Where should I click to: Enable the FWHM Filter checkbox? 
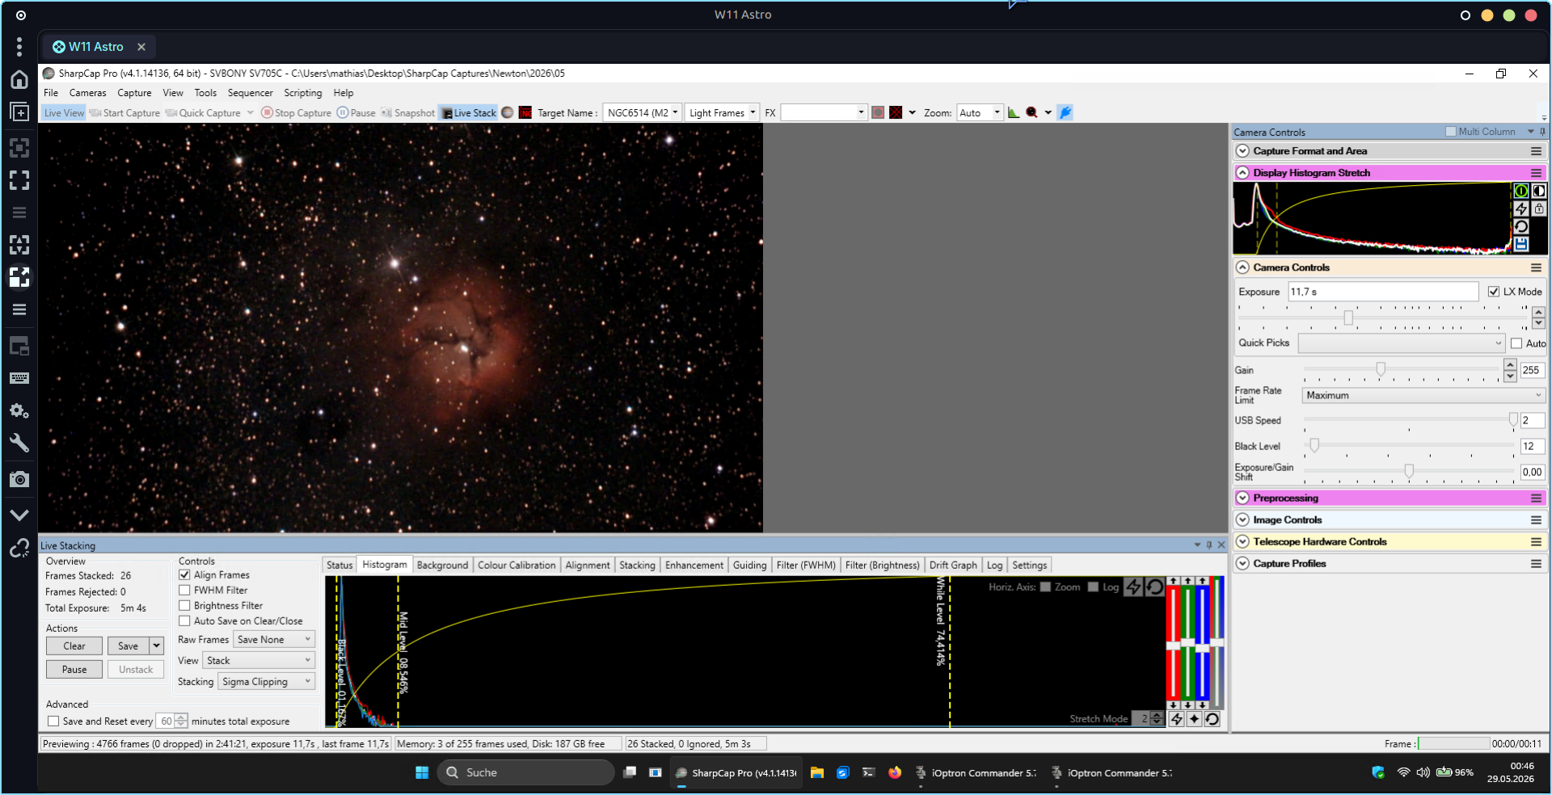(184, 591)
